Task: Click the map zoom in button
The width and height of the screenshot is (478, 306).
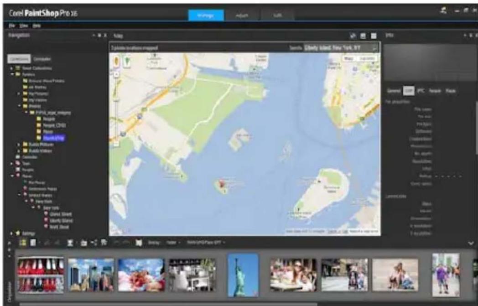Action: pyautogui.click(x=116, y=74)
